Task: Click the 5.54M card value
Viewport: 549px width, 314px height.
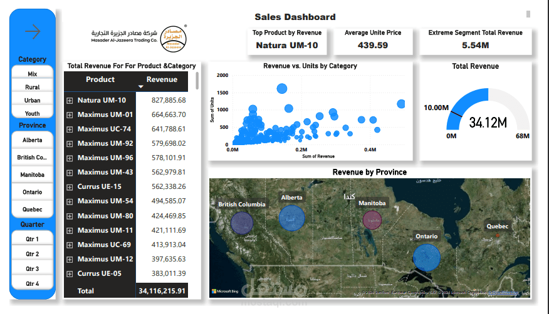Action: click(476, 45)
